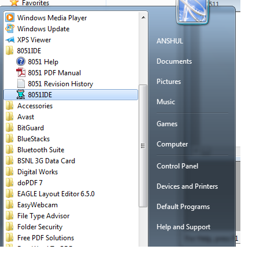256x253 pixels.
Task: Click the Windows Update icon
Action: (10, 28)
